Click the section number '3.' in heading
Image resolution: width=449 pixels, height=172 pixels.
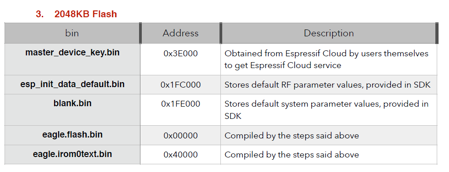(x=40, y=14)
